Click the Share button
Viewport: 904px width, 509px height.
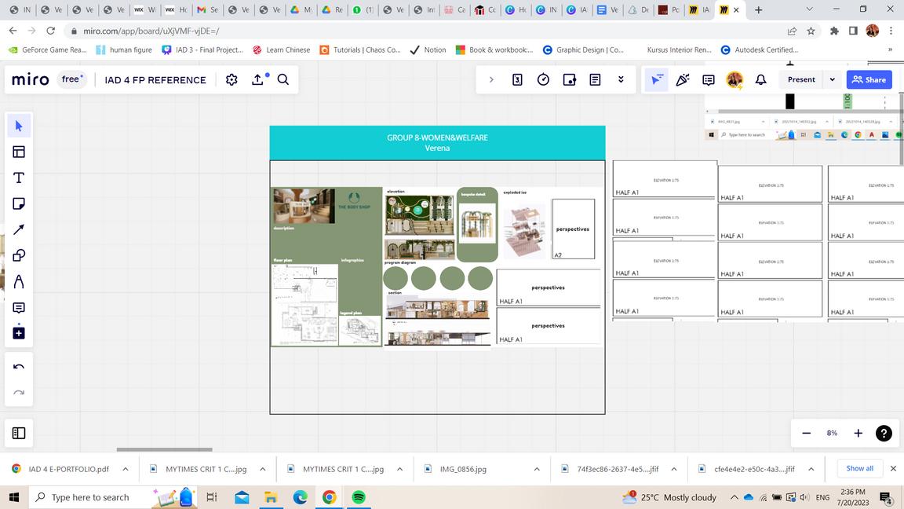point(869,79)
